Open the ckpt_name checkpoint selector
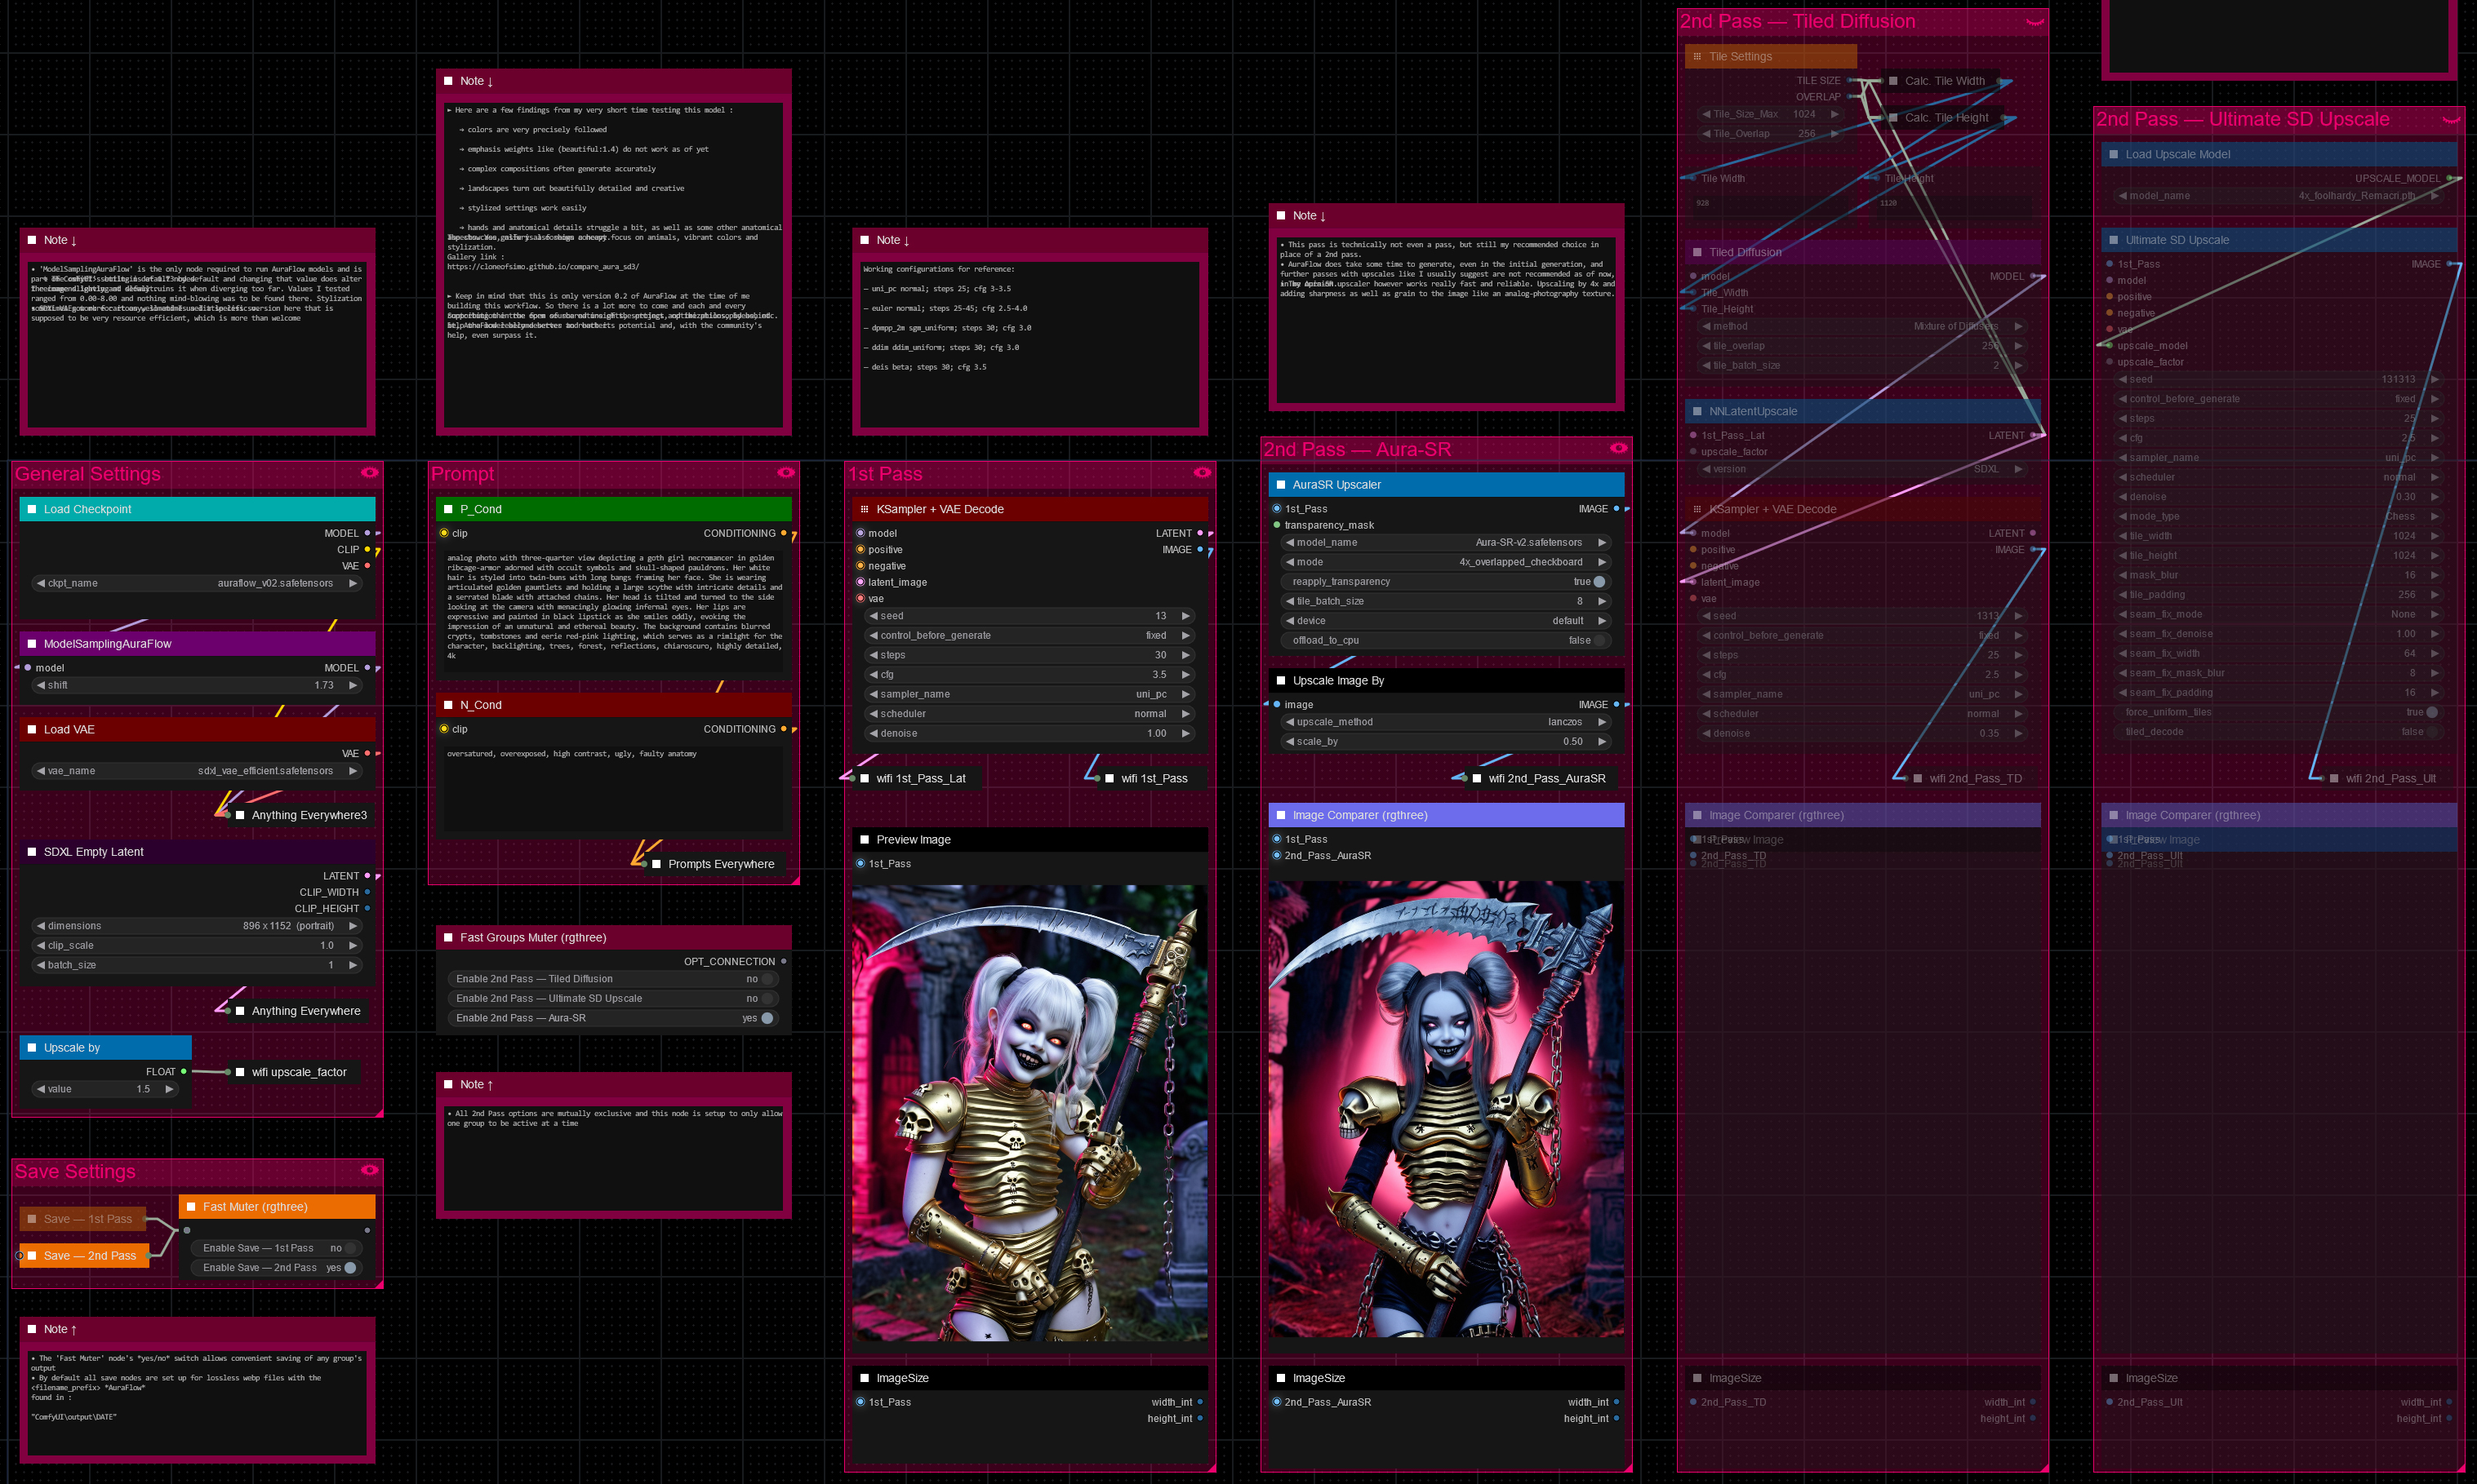Viewport: 2477px width, 1484px height. click(196, 583)
